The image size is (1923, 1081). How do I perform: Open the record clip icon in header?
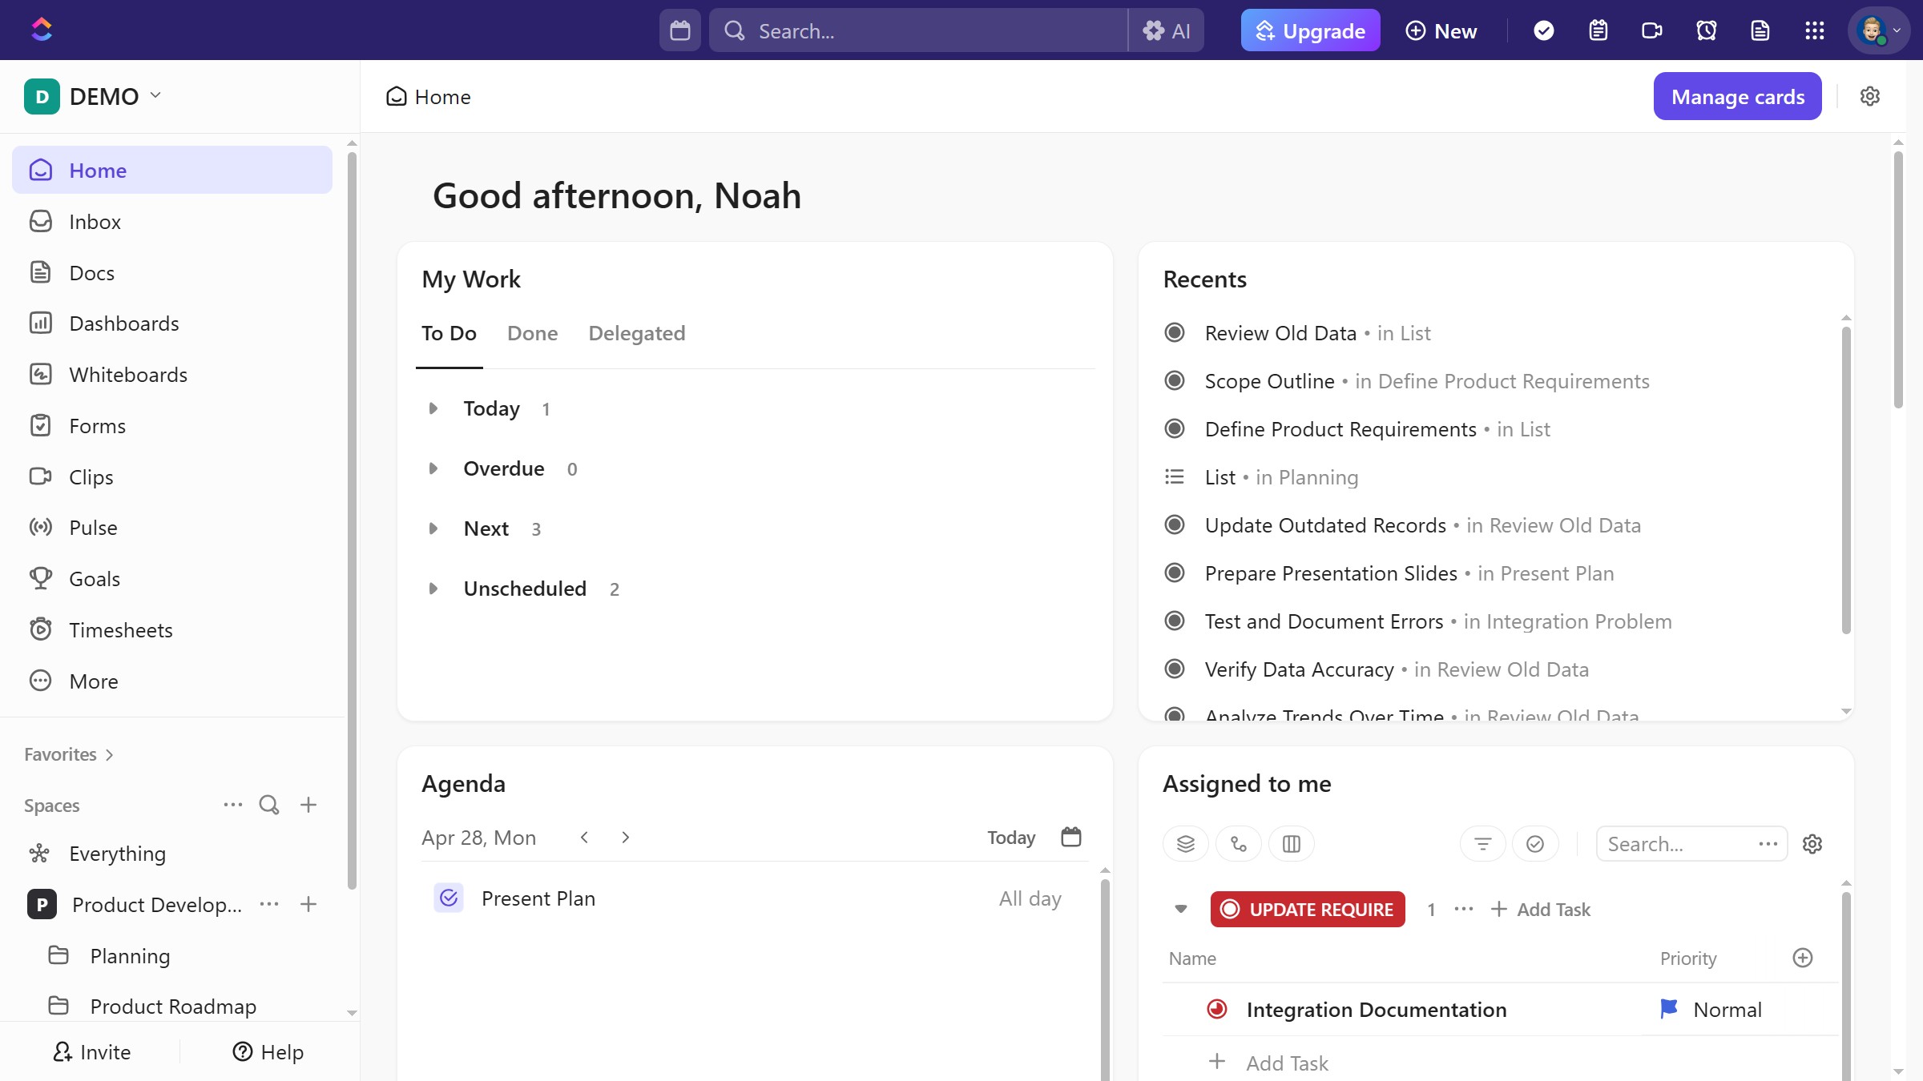point(1651,30)
